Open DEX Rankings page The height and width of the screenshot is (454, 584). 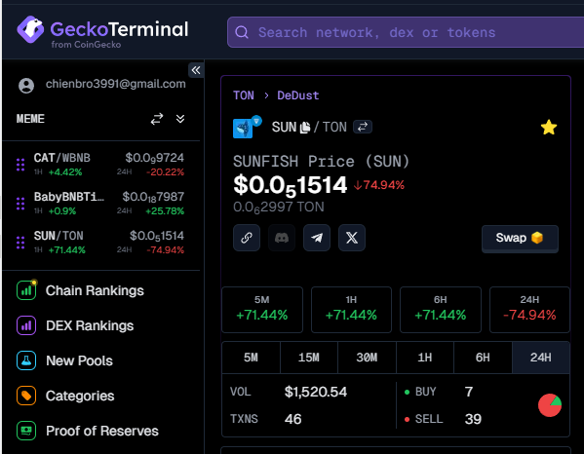pyautogui.click(x=90, y=325)
